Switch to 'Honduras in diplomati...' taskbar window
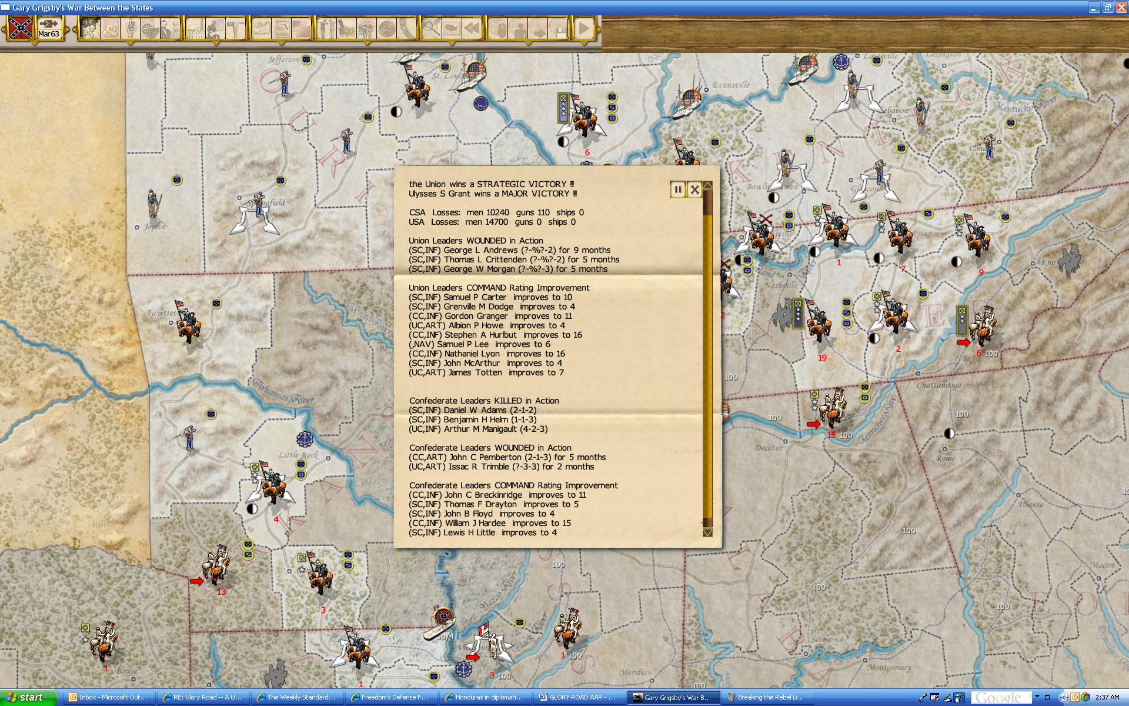This screenshot has width=1129, height=706. pos(486,697)
